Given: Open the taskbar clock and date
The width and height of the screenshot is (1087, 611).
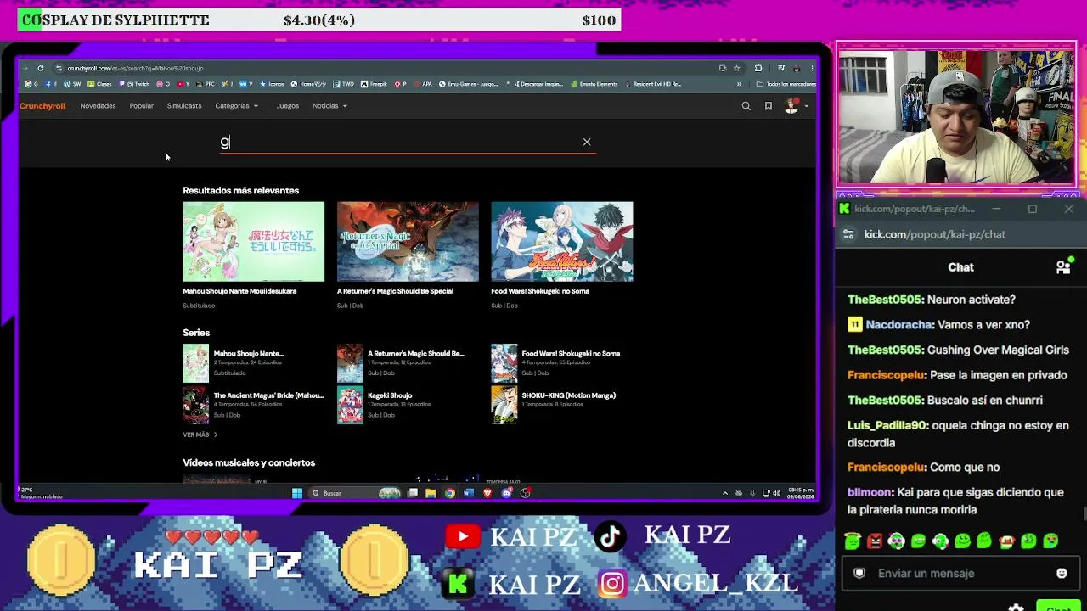Looking at the screenshot, I should [x=802, y=493].
